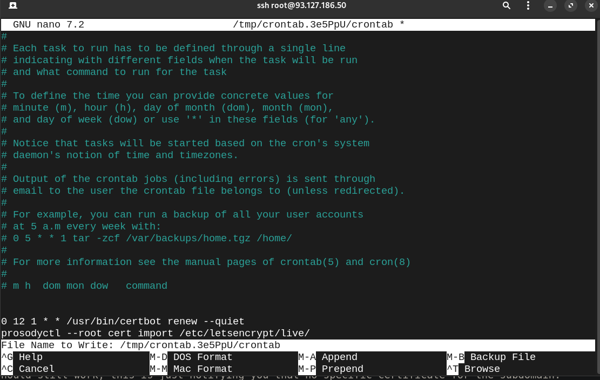Click the 'To define the time' comment line

[x=167, y=96]
